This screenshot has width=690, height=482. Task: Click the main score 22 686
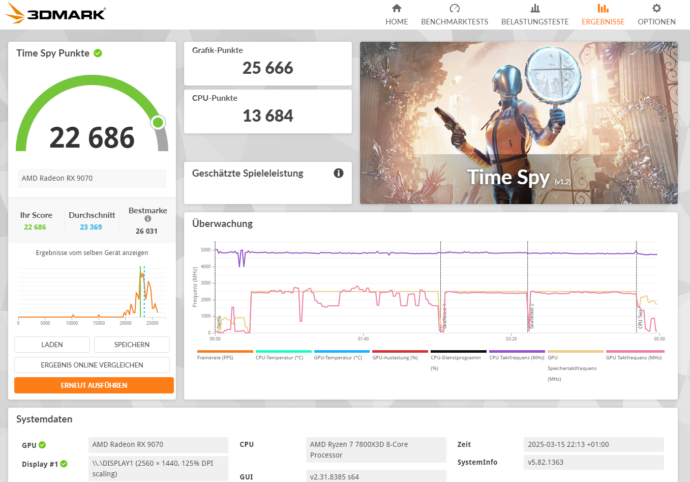pos(92,137)
